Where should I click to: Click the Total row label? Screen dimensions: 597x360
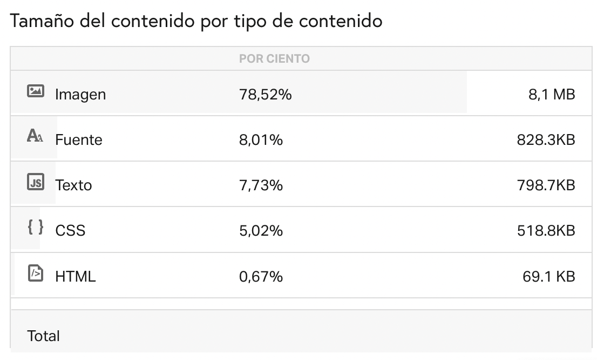[43, 336]
